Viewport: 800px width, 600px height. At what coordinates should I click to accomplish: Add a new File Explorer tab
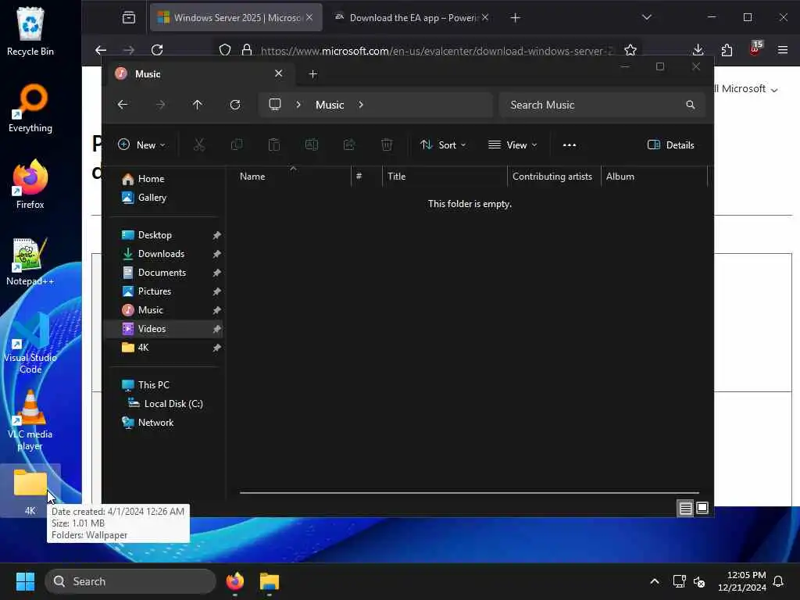(x=312, y=74)
